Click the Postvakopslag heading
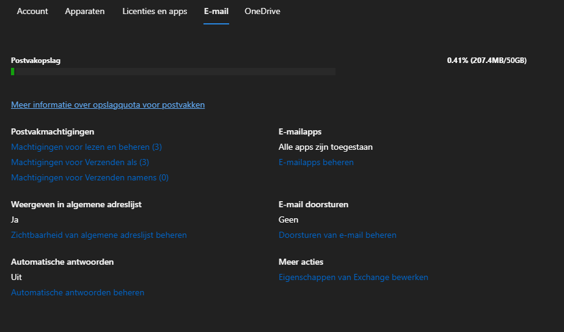564x332 pixels. tap(35, 61)
